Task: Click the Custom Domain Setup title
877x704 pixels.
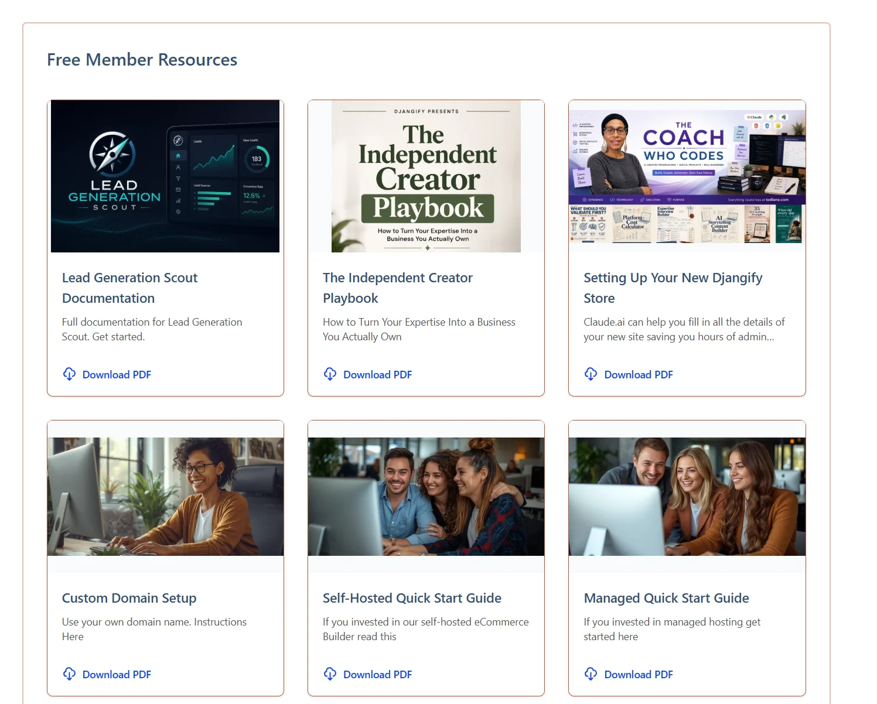Action: point(129,598)
